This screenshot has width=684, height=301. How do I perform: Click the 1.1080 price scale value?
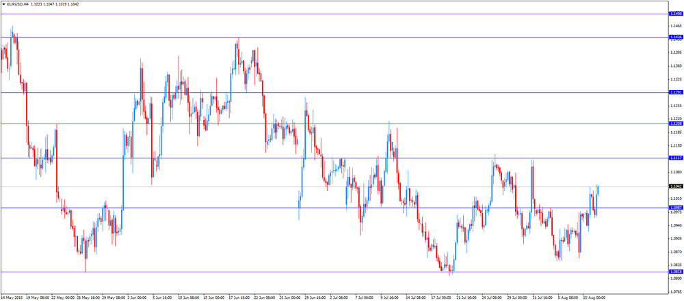[x=676, y=172]
